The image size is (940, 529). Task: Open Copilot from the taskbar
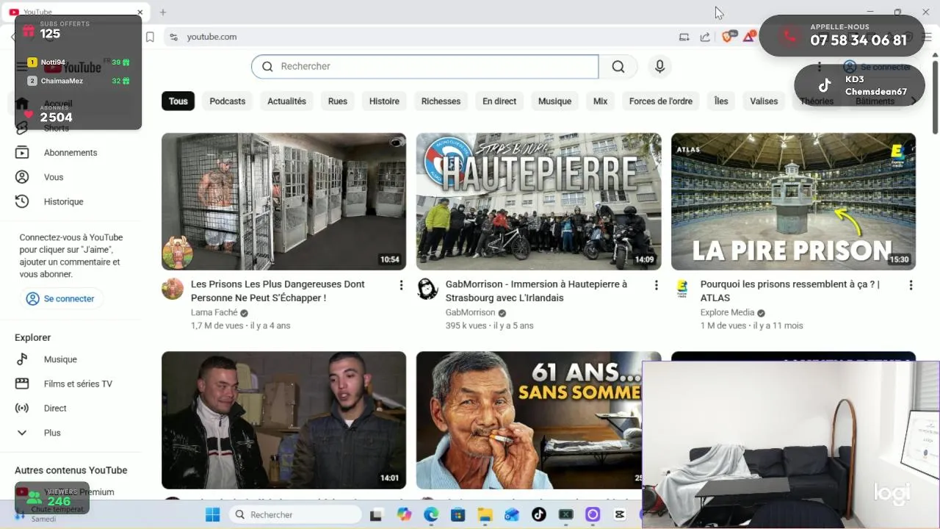point(404,515)
